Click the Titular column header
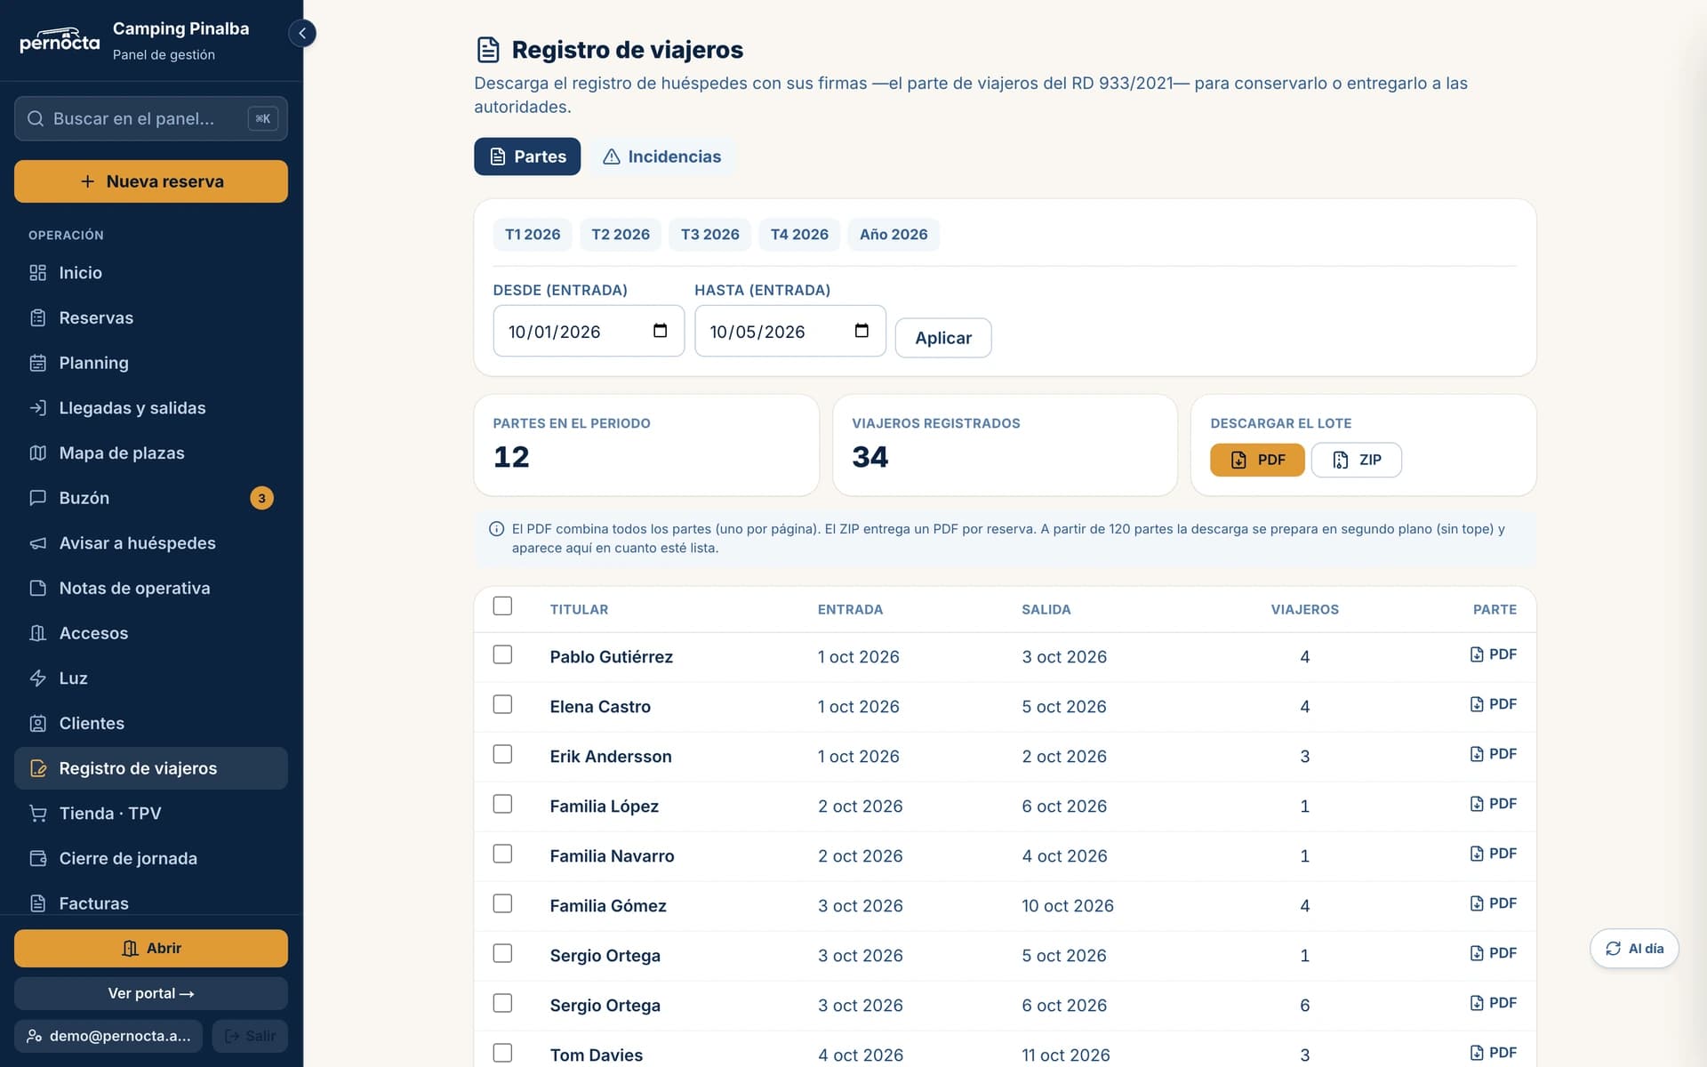This screenshot has width=1707, height=1067. [x=579, y=609]
